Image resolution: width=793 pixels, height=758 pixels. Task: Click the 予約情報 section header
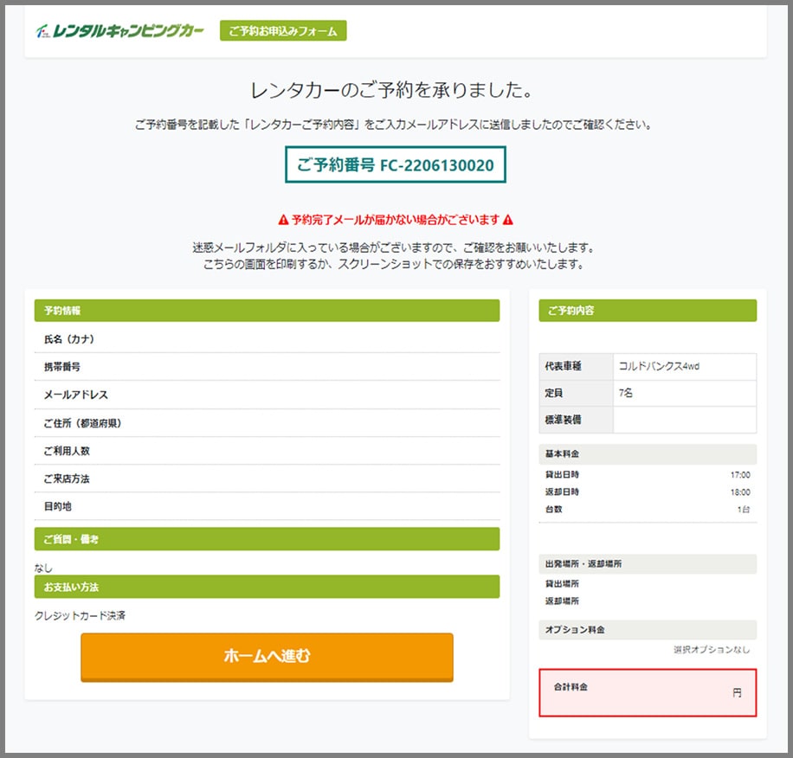pos(267,311)
